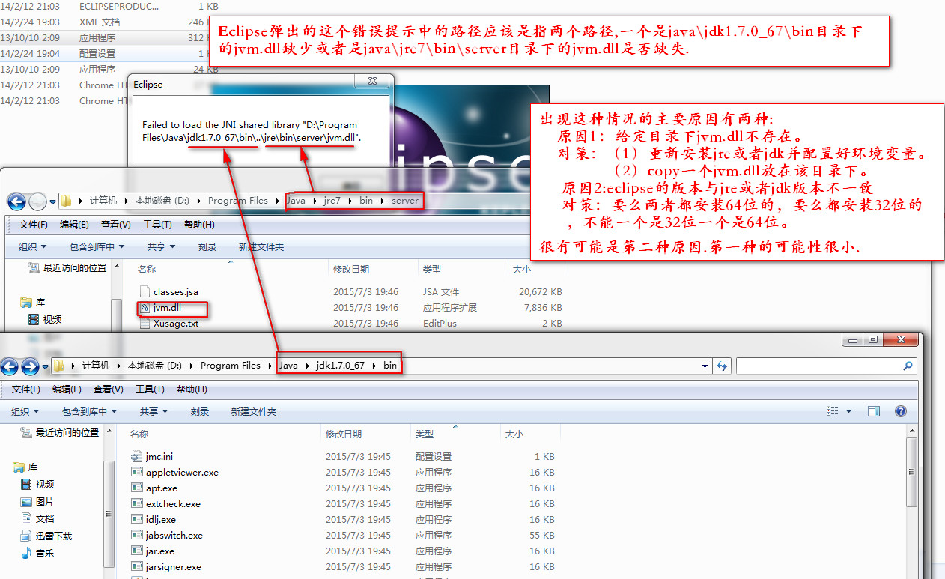
Task: Toggle the preview pane in the jdk bin window
Action: pyautogui.click(x=874, y=411)
